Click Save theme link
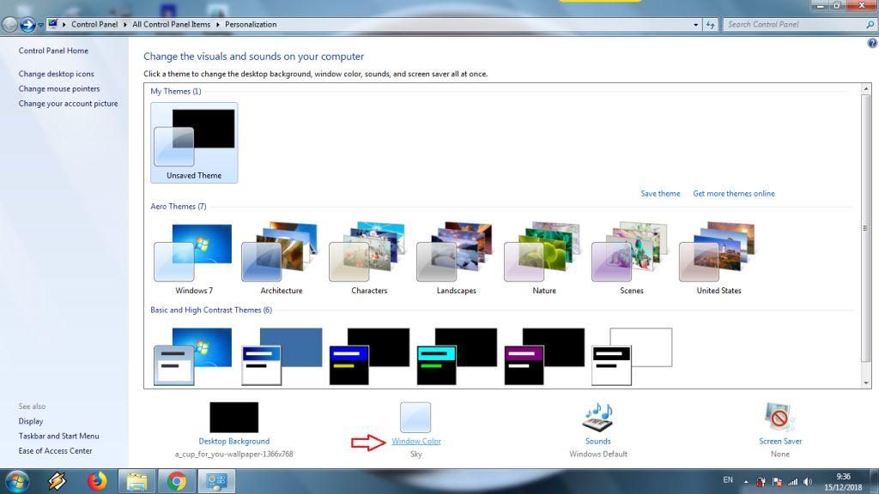The width and height of the screenshot is (879, 494). tap(660, 194)
